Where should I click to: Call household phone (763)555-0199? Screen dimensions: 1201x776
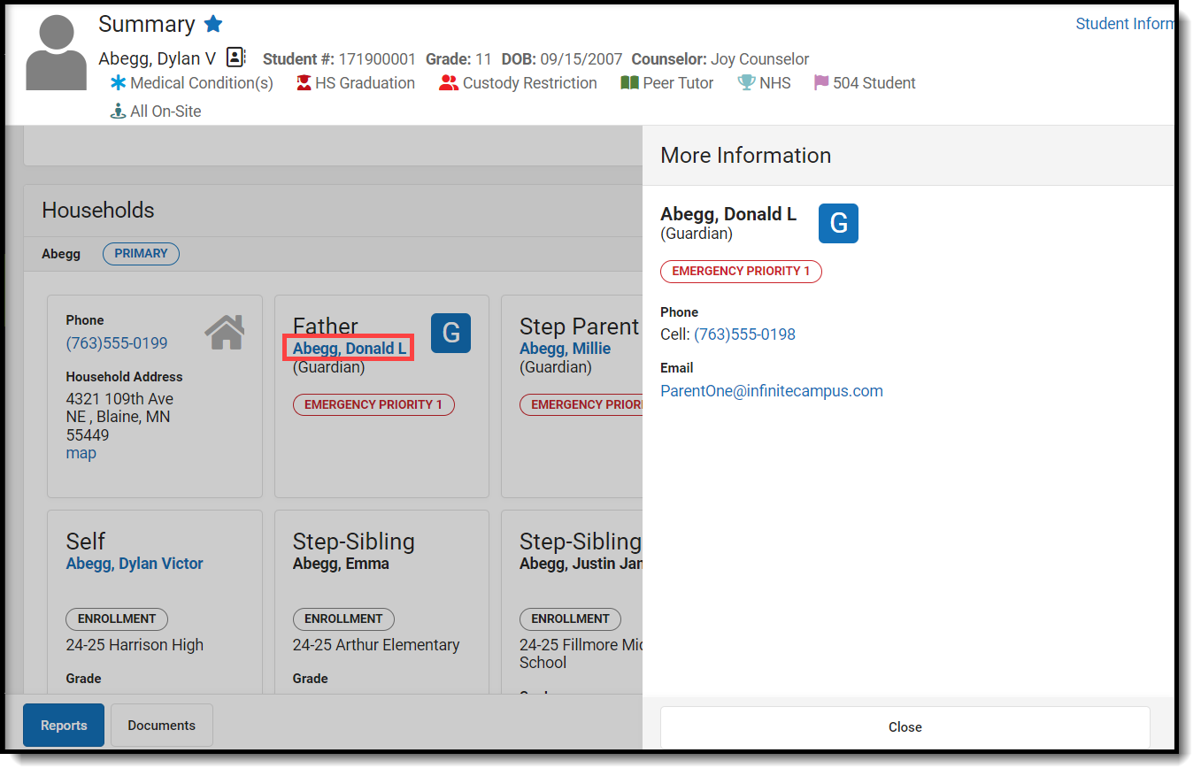pos(117,343)
